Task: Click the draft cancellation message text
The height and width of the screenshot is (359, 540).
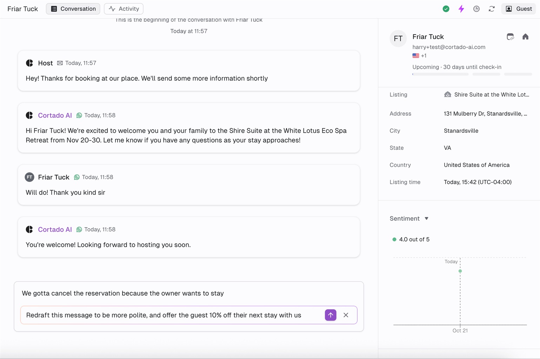Action: pyautogui.click(x=123, y=293)
